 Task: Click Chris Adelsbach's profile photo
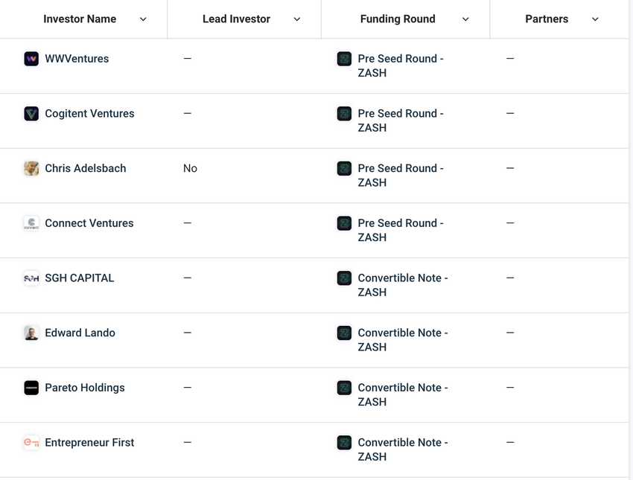(31, 168)
